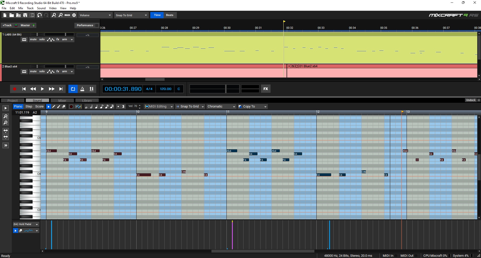Choose the paint brush tool in piano roll
The width and height of the screenshot is (481, 258).
[59, 106]
